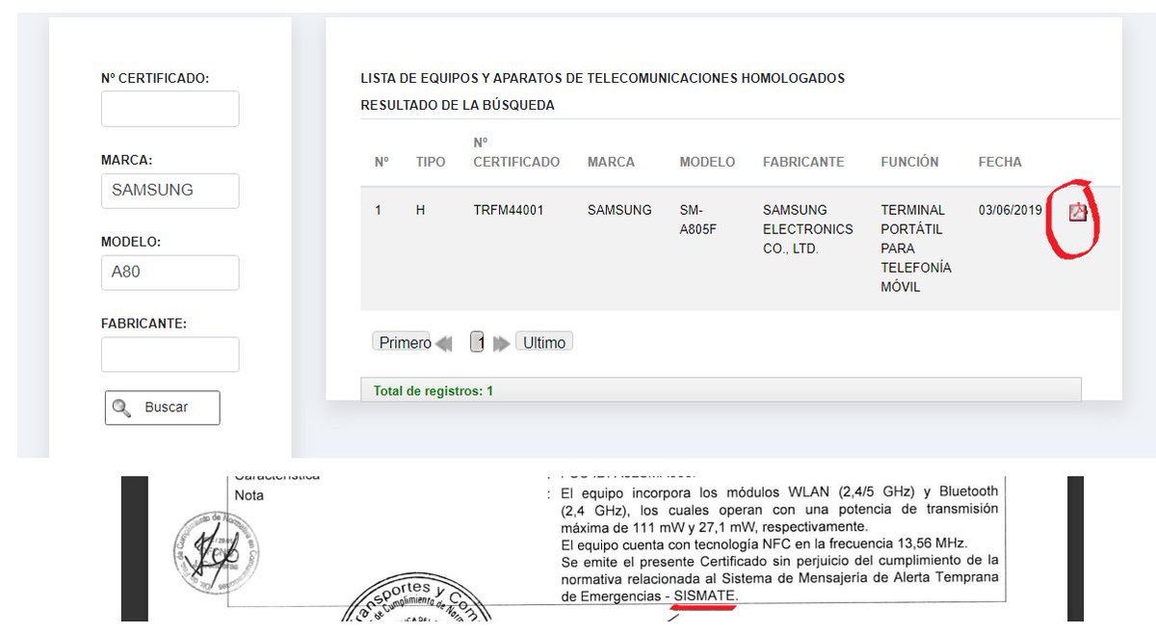Click the magnifying glass in Buscar button
The image size is (1156, 634).
[121, 408]
